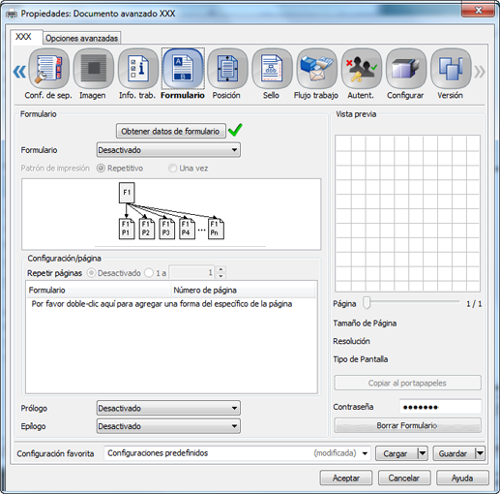Image resolution: width=500 pixels, height=494 pixels.
Task: Click Obtener datos de formulario button
Action: click(170, 131)
